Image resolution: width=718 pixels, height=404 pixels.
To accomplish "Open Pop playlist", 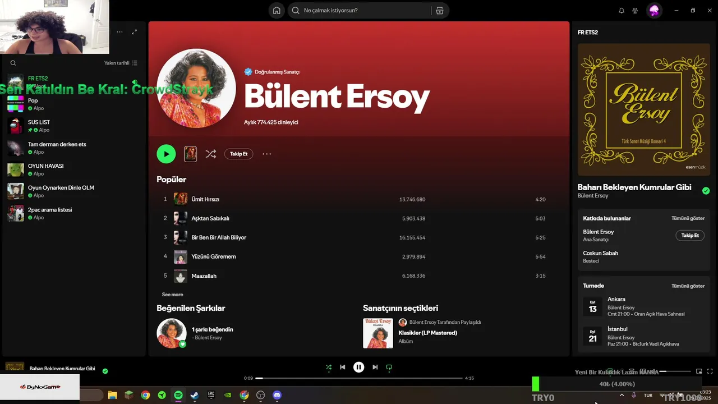I will coord(73,104).
